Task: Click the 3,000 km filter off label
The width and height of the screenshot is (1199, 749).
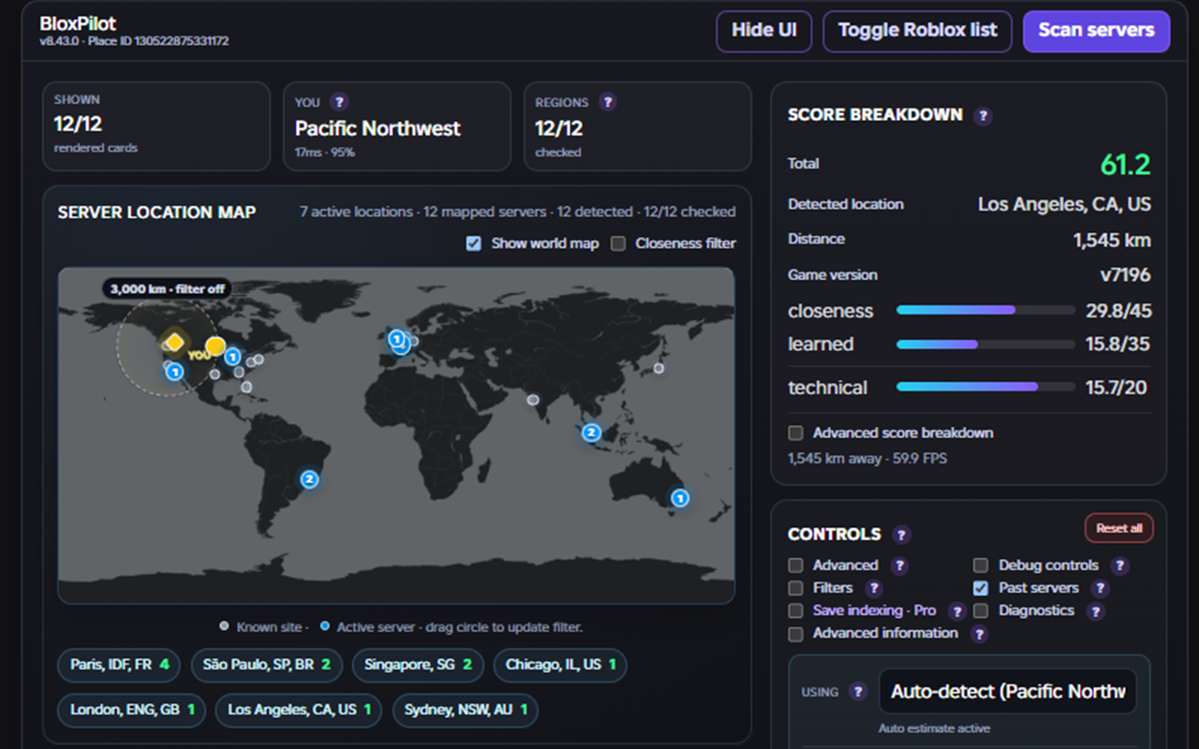Action: [x=167, y=288]
